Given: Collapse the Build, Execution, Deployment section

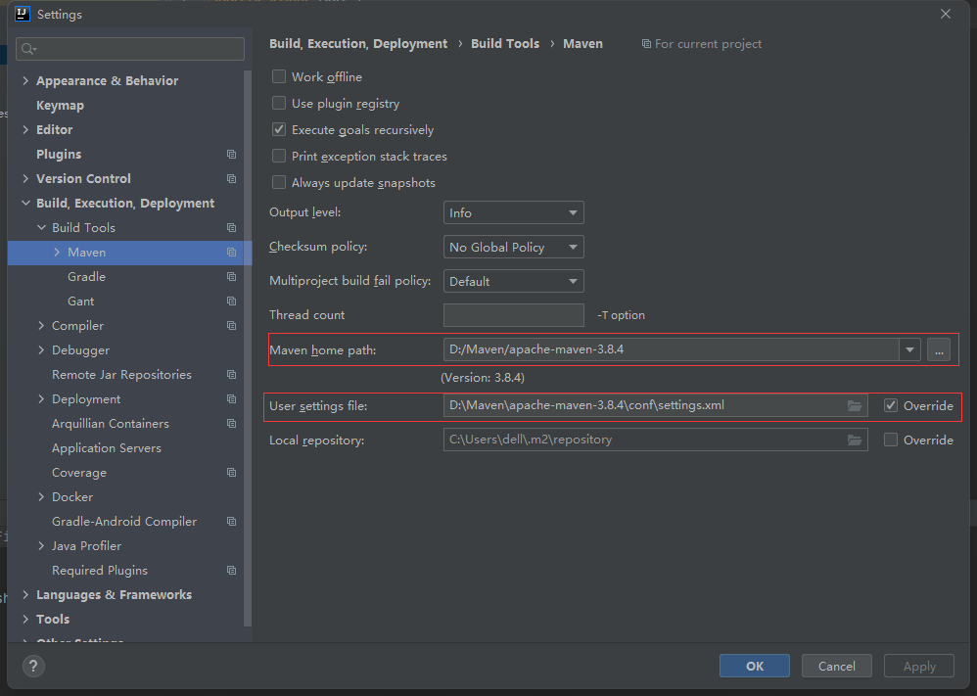Looking at the screenshot, I should tap(25, 203).
